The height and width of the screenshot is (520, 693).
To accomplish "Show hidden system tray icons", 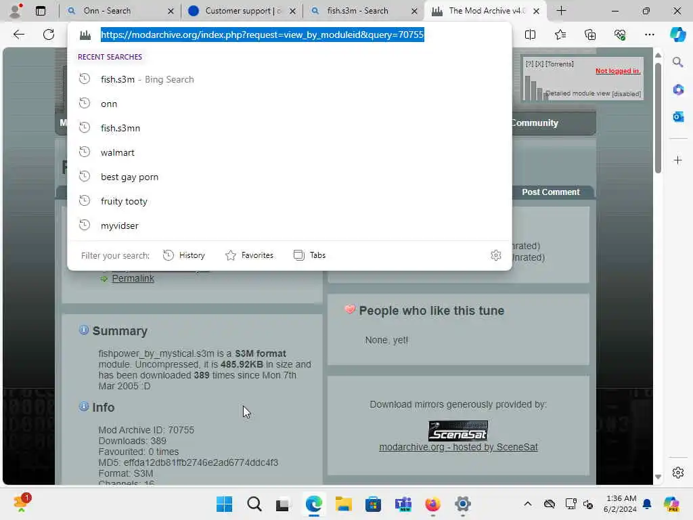I will (527, 504).
